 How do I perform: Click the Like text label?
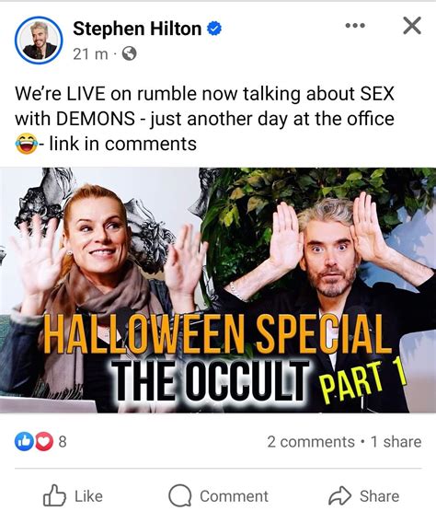click(x=88, y=496)
